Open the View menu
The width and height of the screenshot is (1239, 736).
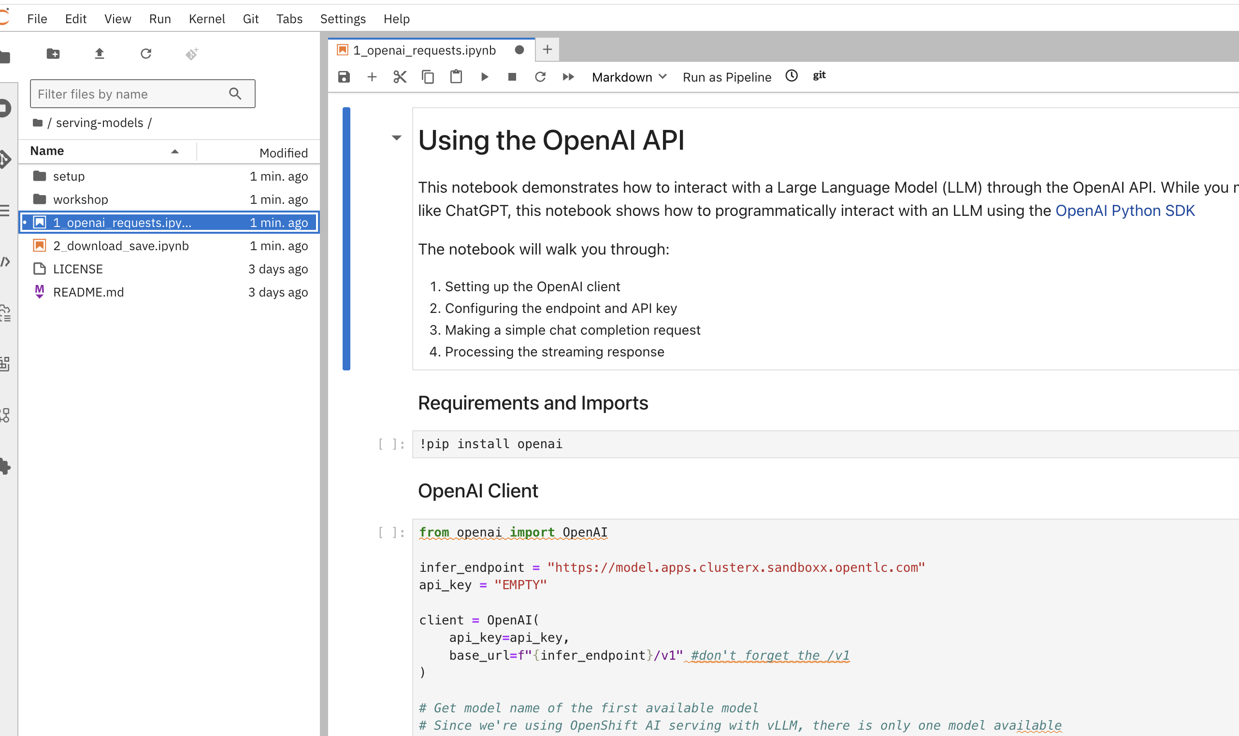tap(117, 19)
